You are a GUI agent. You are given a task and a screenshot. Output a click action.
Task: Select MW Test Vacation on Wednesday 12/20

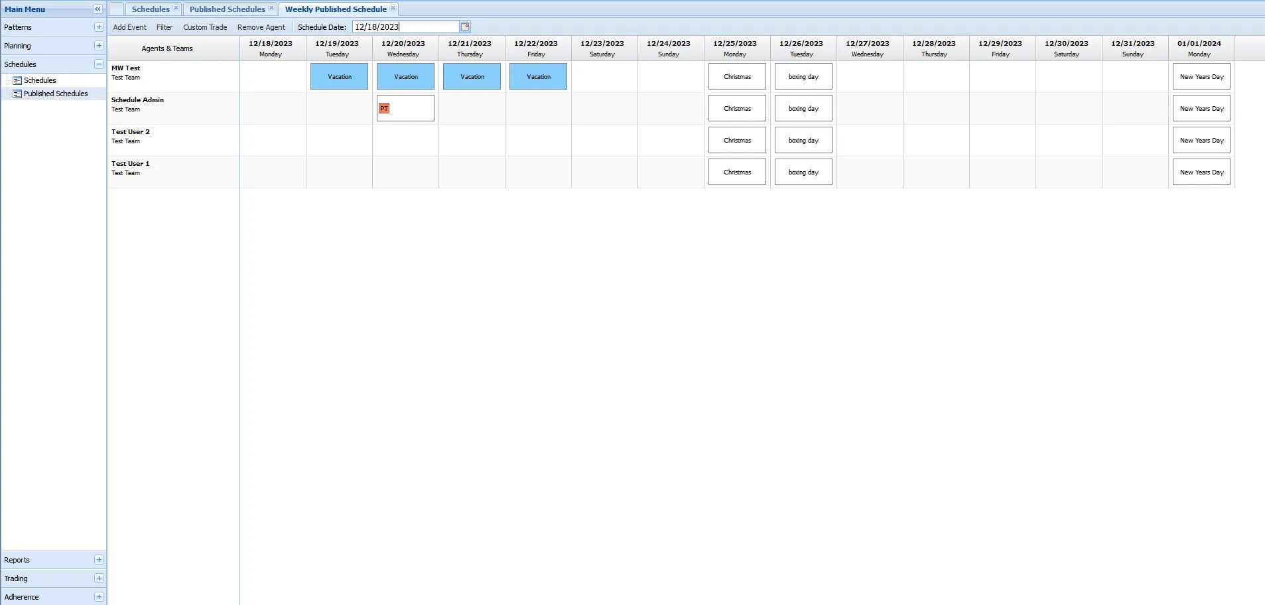[405, 76]
